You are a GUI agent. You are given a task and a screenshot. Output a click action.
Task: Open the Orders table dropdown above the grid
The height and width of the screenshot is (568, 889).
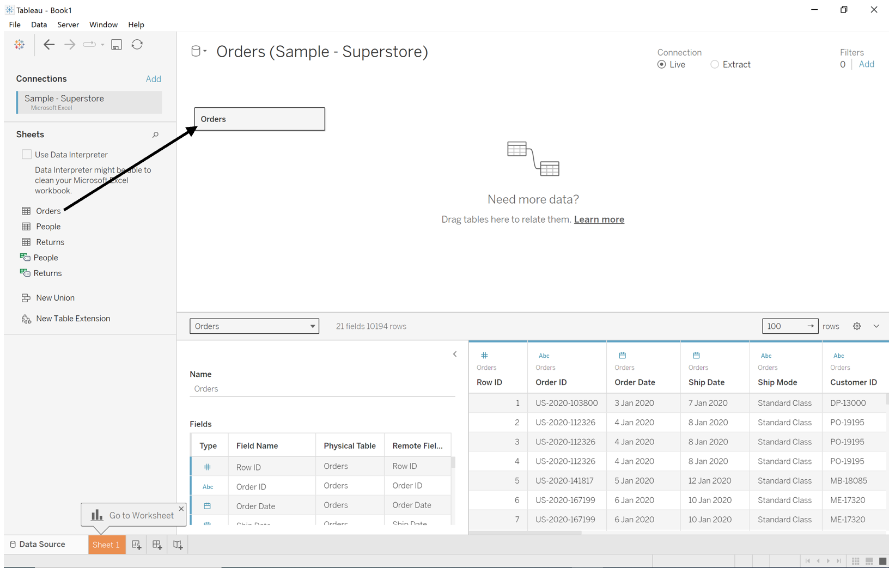pos(254,326)
